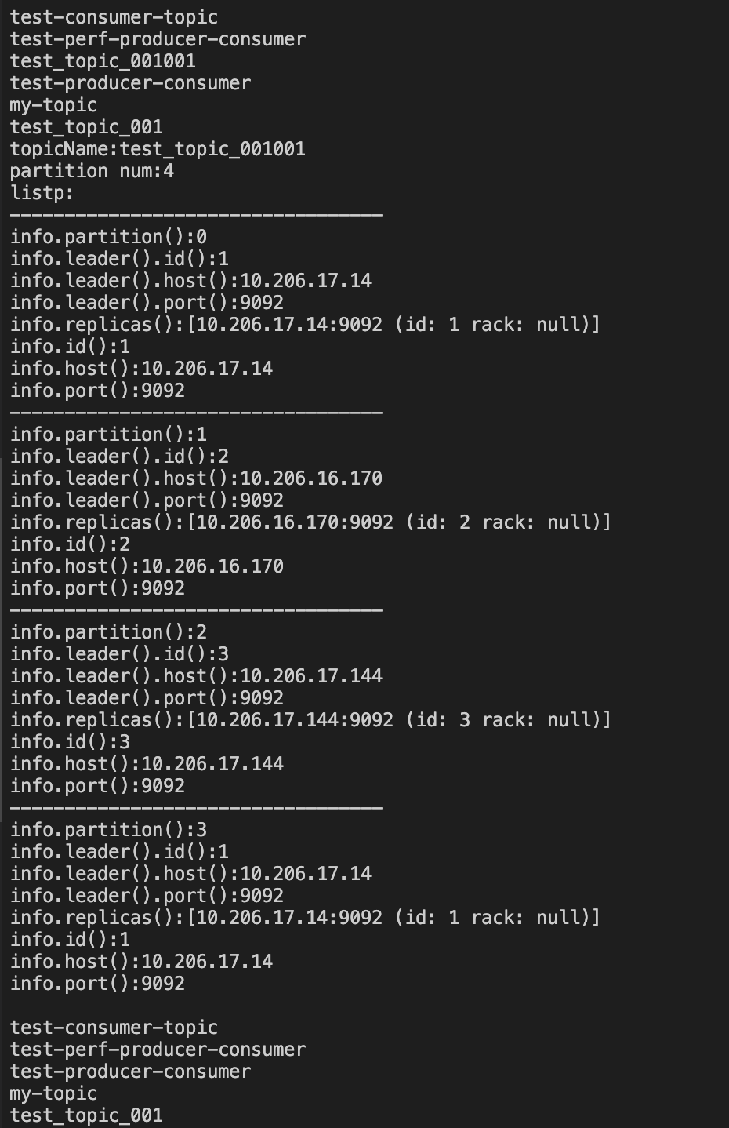The height and width of the screenshot is (1128, 729).
Task: Place cursor on info.id():2 line
Action: coord(70,544)
